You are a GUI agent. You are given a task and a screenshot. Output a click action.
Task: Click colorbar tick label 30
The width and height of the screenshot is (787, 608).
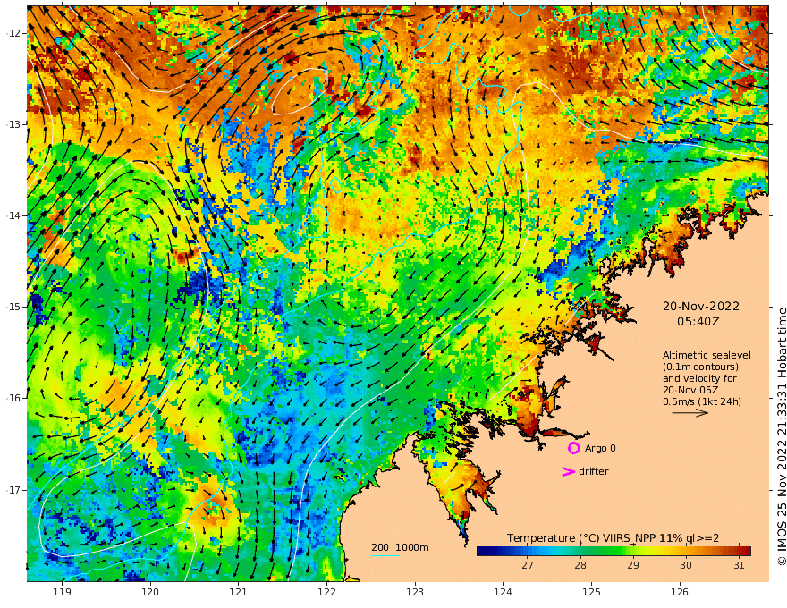pyautogui.click(x=686, y=565)
